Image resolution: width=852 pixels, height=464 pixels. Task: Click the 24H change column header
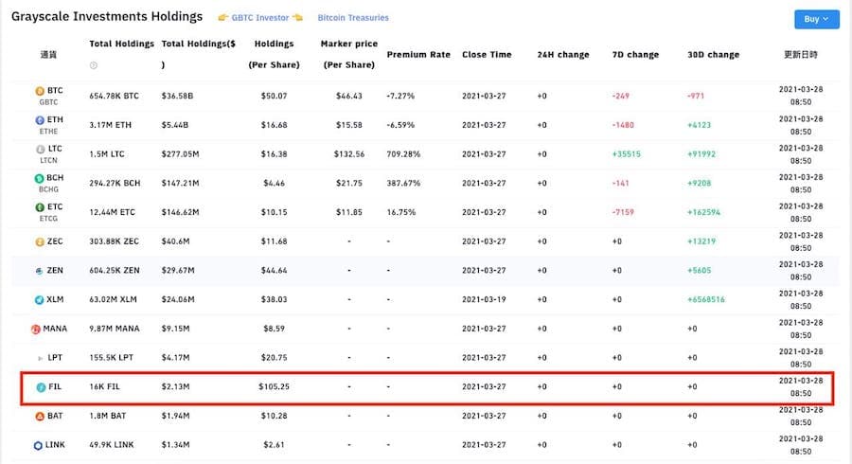tap(563, 54)
